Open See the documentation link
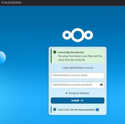The image size is (125, 124). (x=82, y=110)
